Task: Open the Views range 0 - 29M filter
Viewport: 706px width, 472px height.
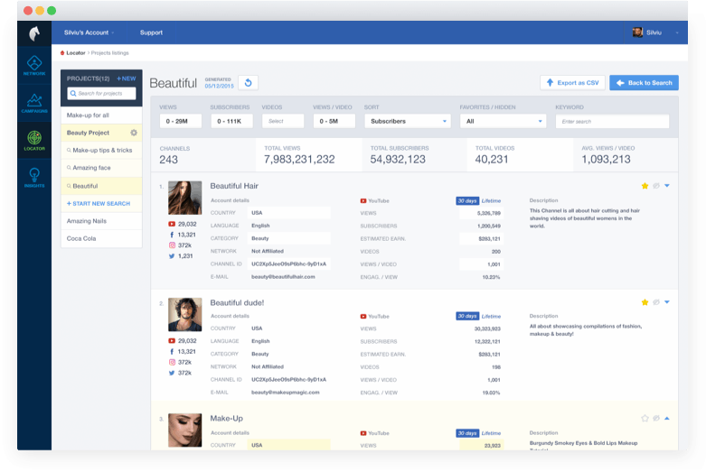Action: coord(181,121)
